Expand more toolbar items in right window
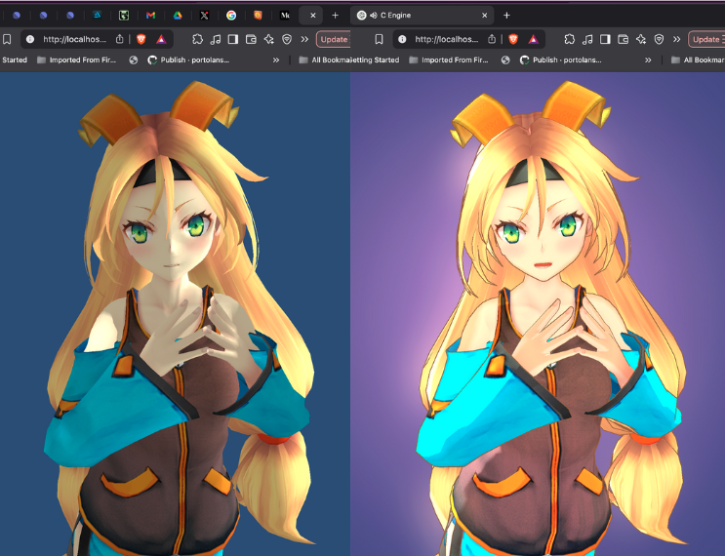Image resolution: width=725 pixels, height=556 pixels. 676,39
